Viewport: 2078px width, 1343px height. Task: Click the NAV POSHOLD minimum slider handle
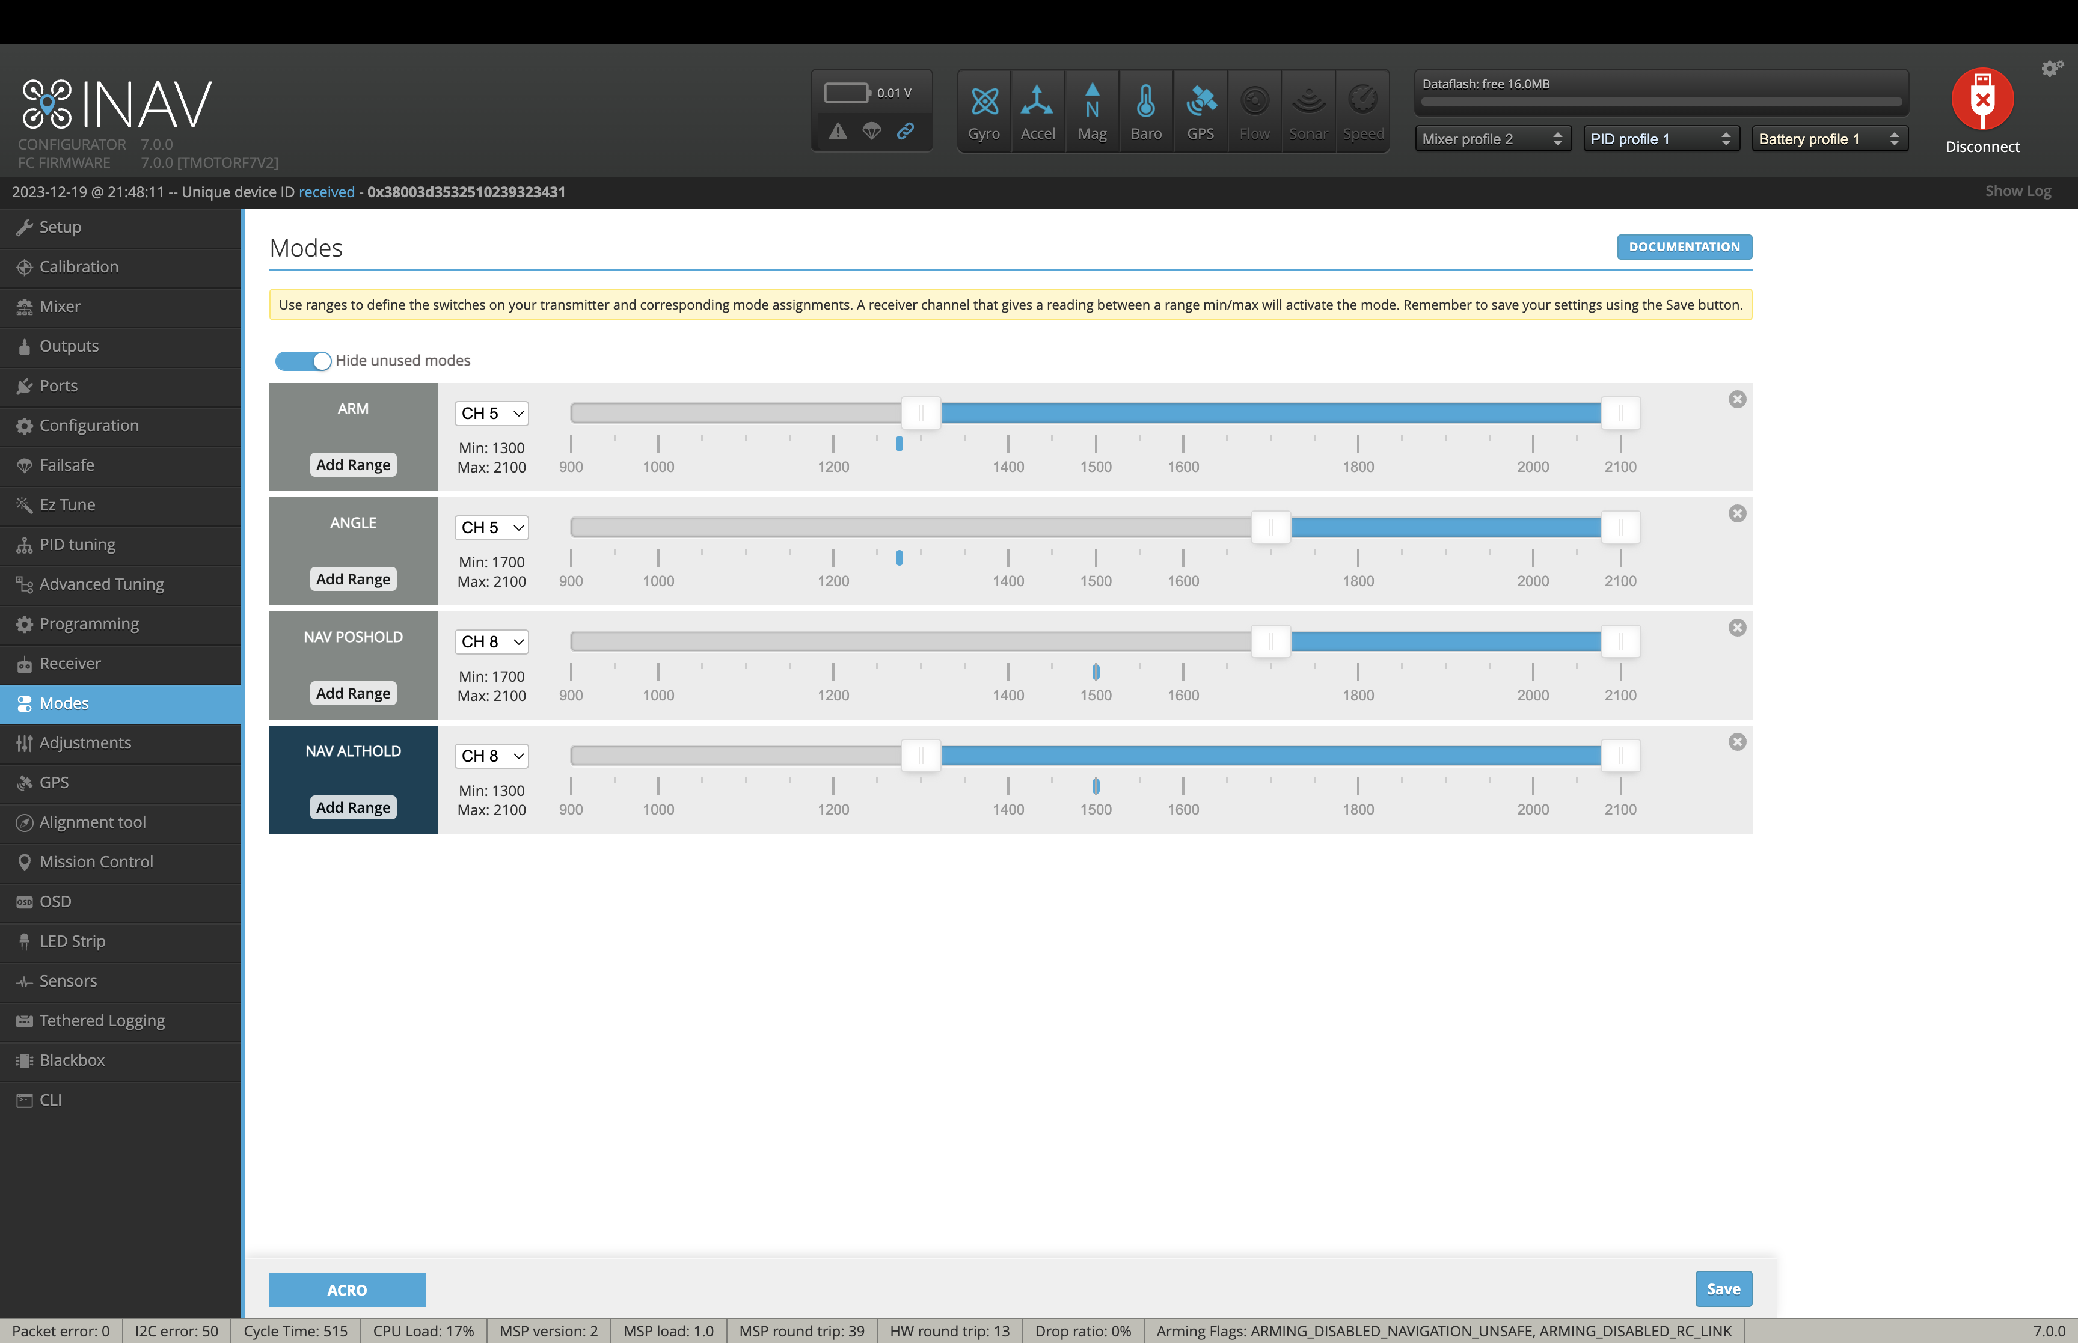(x=1270, y=642)
